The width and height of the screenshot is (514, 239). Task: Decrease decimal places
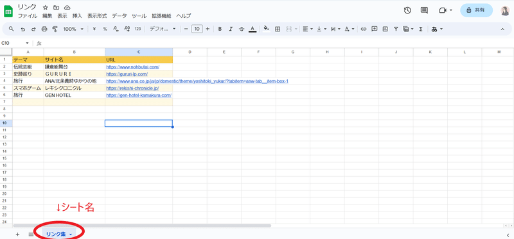116,29
